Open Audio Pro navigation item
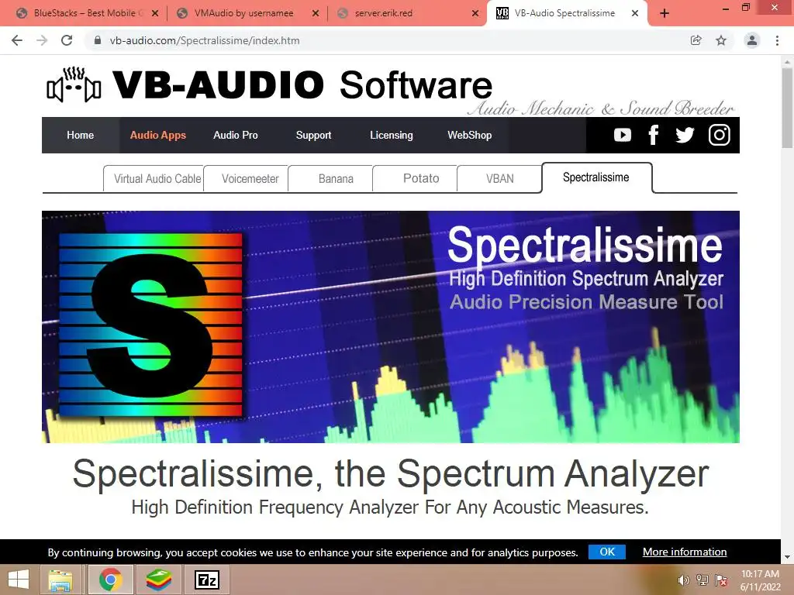 [236, 135]
